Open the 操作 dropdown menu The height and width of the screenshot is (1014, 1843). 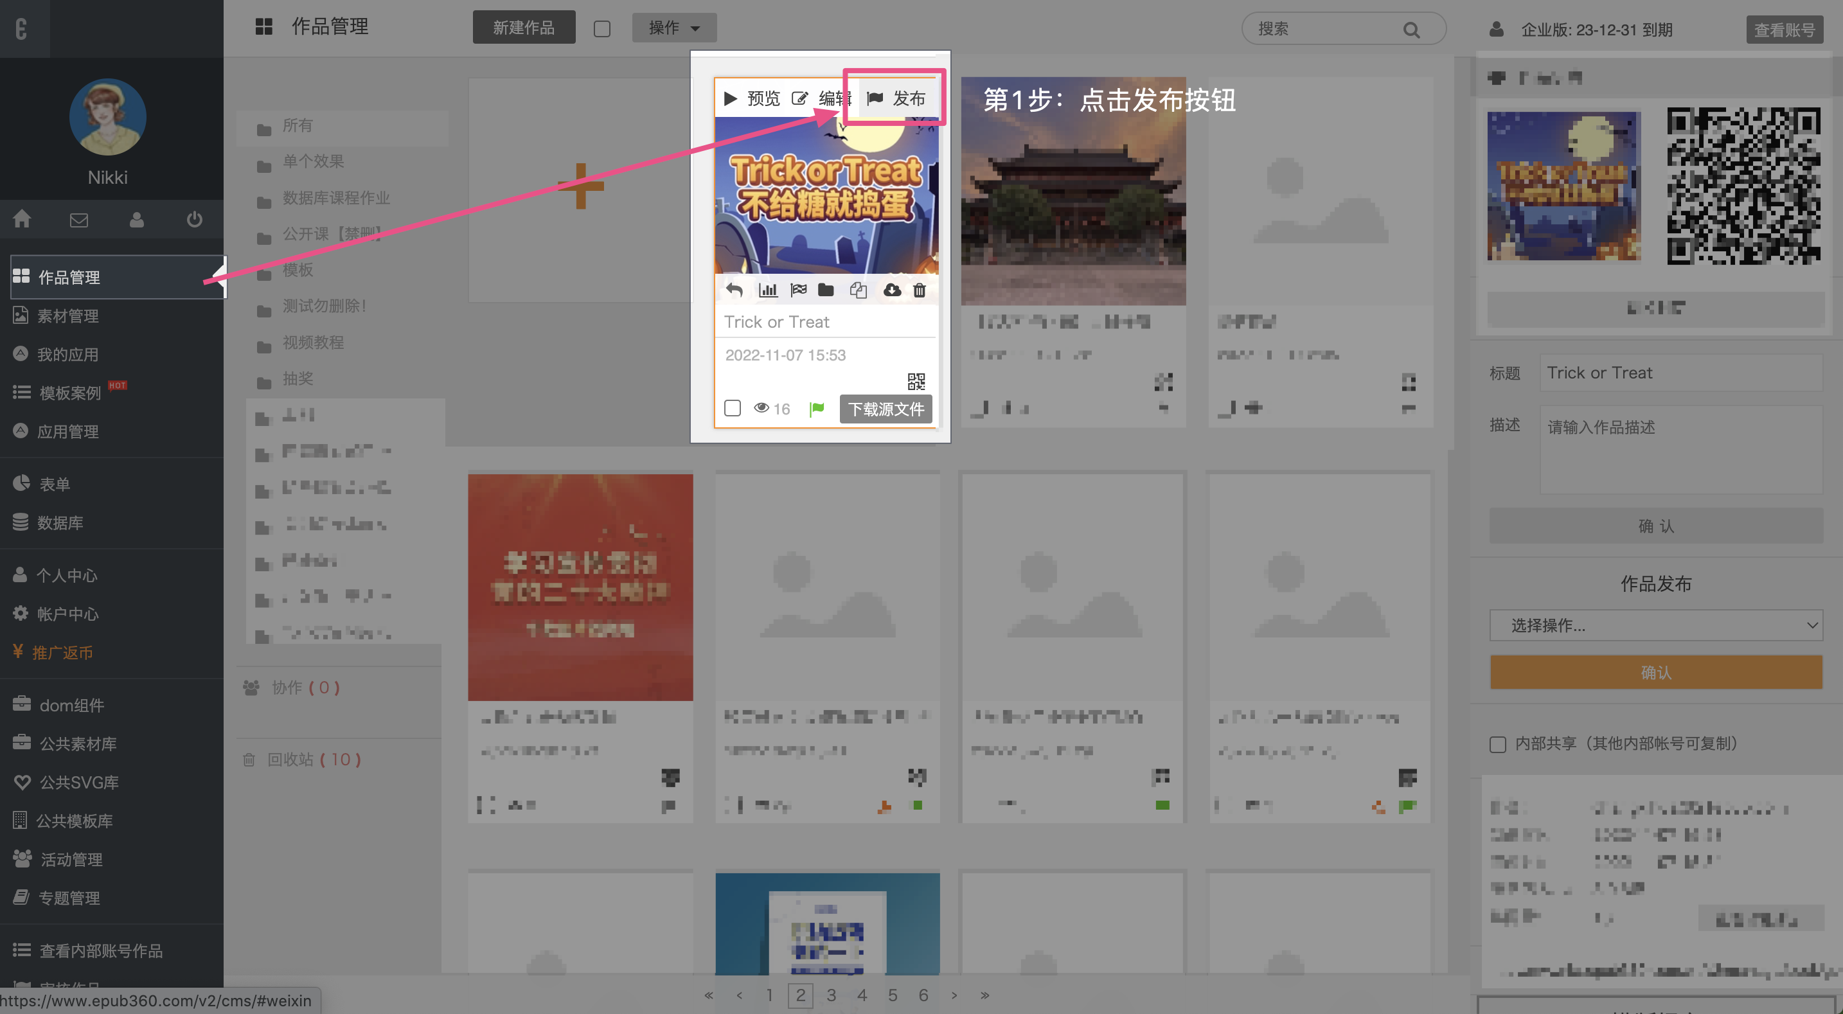pos(673,28)
